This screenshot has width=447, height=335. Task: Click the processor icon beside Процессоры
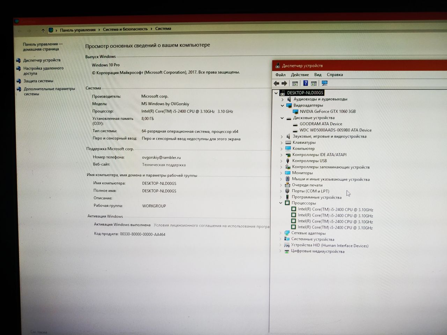(x=287, y=203)
